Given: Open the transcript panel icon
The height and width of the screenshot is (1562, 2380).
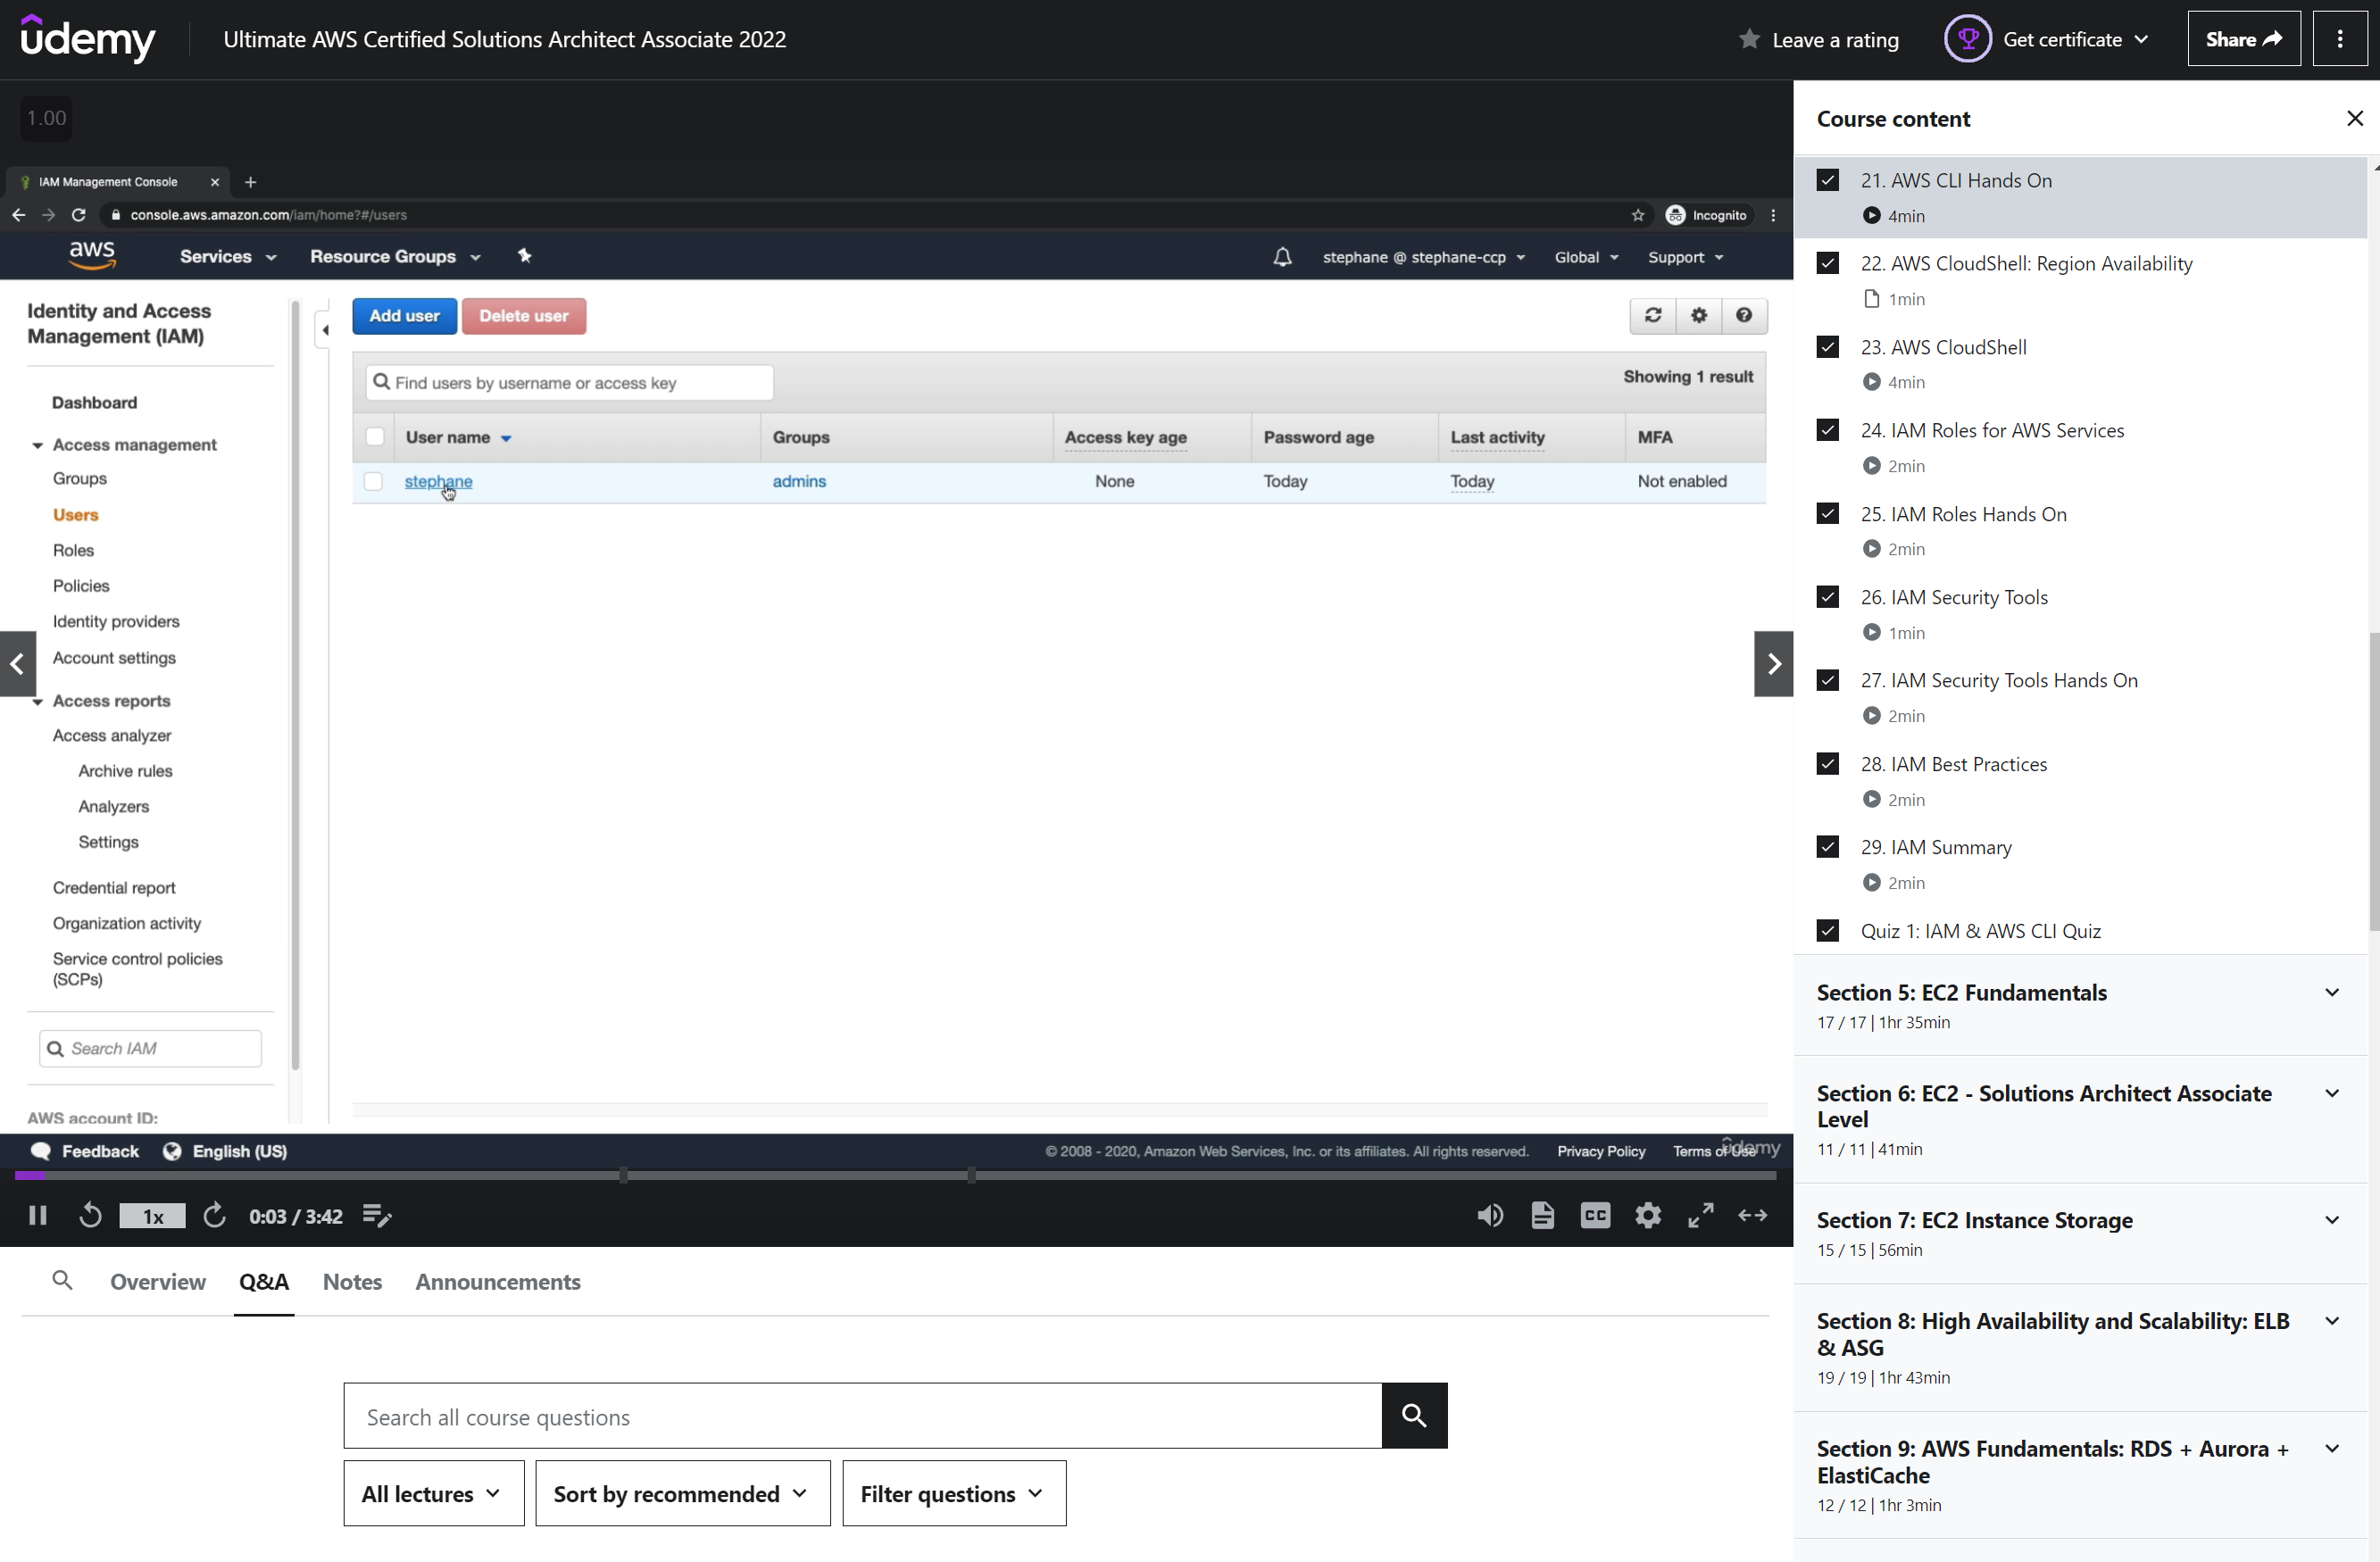Looking at the screenshot, I should (x=1542, y=1216).
